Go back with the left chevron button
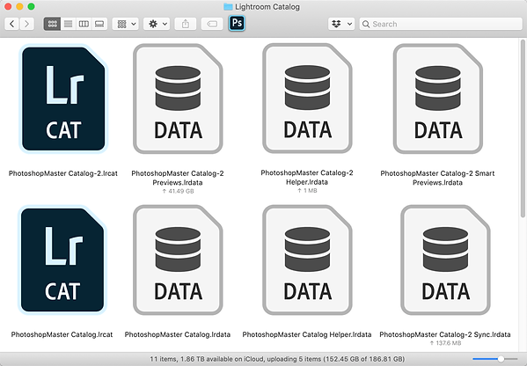Screen dimensions: 527x366 tap(12, 24)
